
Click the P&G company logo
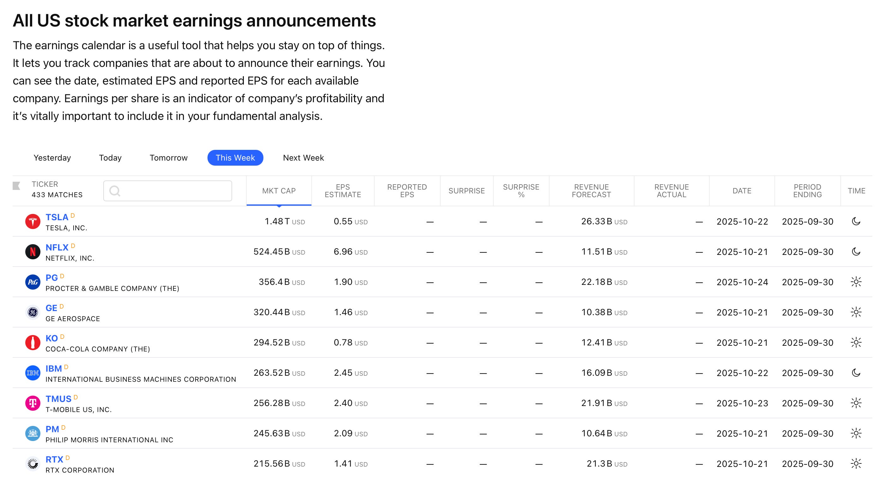pos(33,282)
